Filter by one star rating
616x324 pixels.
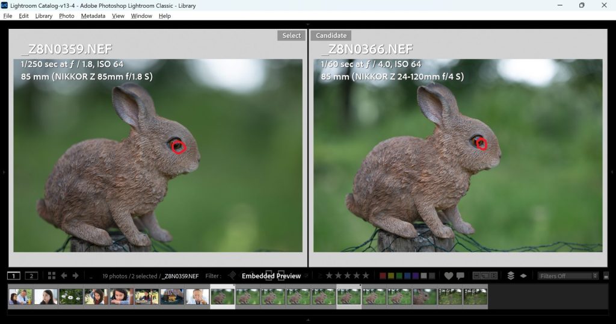click(329, 276)
